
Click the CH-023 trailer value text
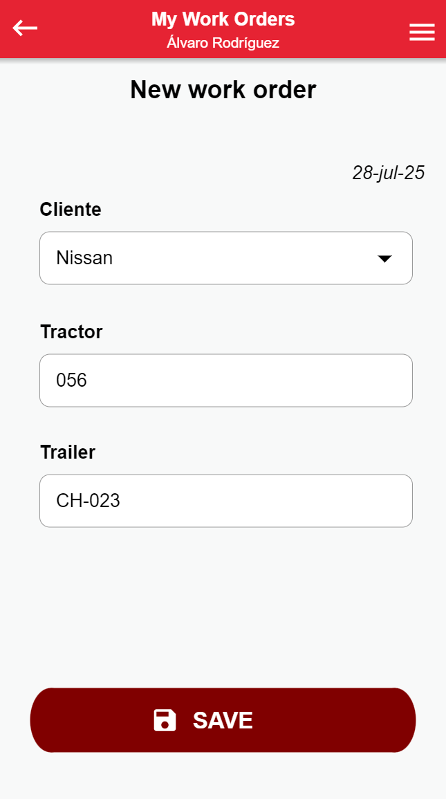coord(88,501)
